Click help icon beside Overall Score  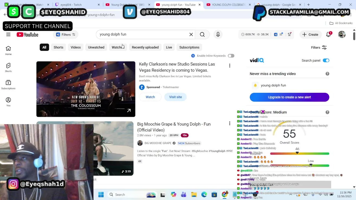pyautogui.click(x=327, y=112)
